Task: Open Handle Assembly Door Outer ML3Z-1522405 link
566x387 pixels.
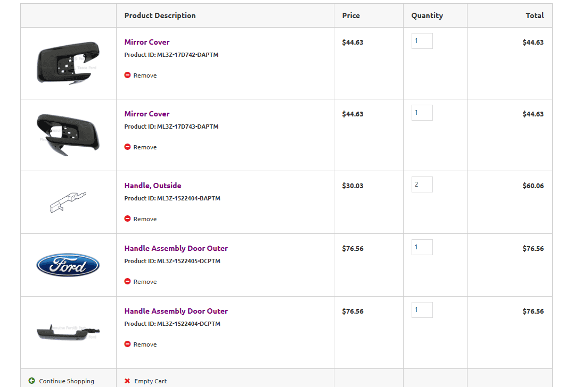Action: tap(176, 248)
